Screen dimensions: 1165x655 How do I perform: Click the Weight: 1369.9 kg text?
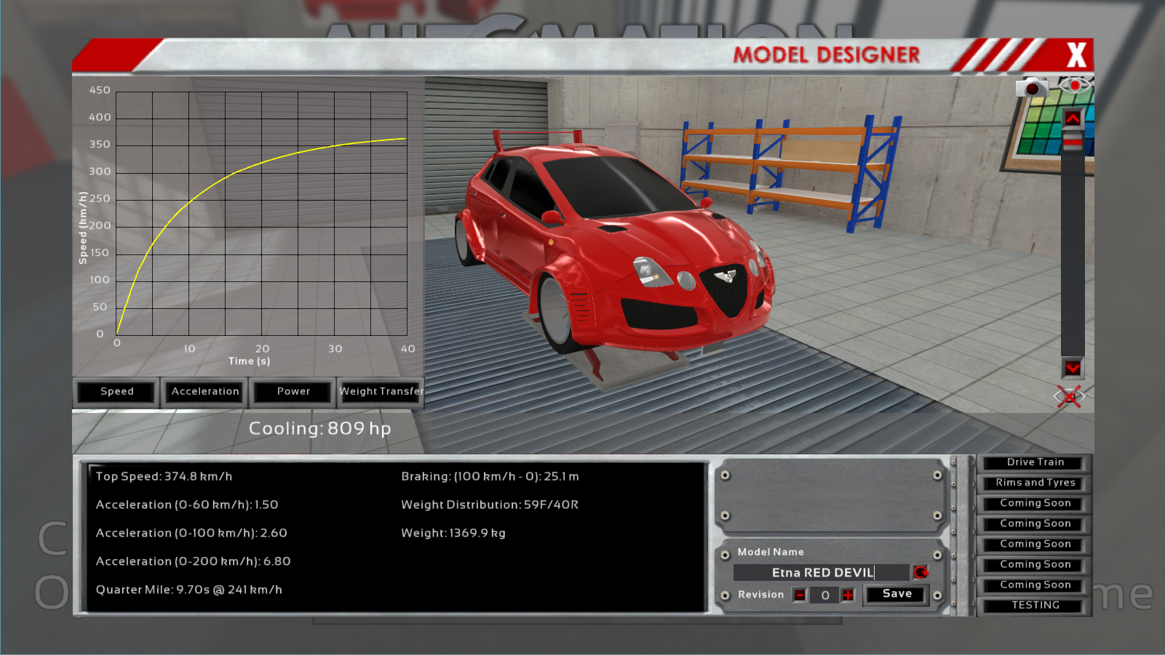click(x=453, y=534)
